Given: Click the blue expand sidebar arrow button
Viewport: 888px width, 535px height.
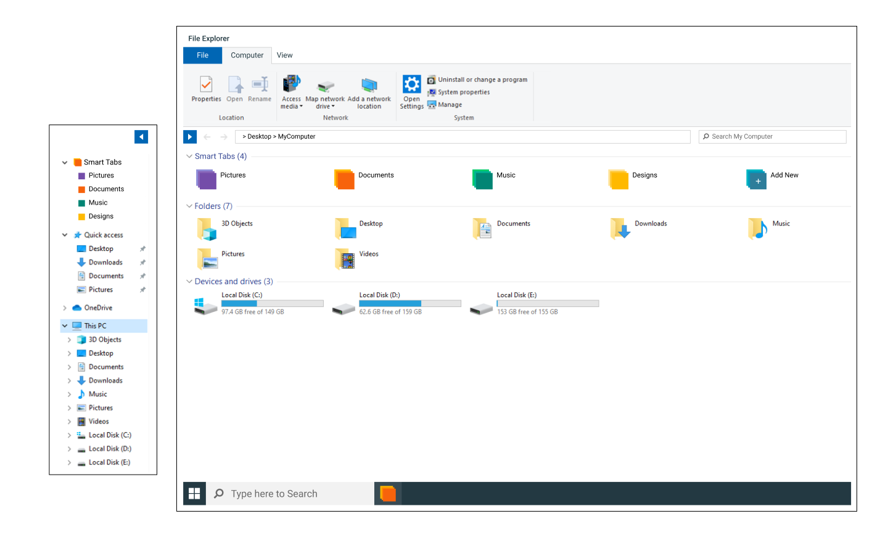Looking at the screenshot, I should tap(190, 137).
